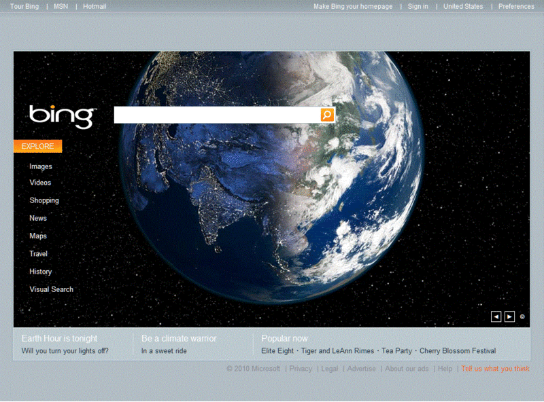The width and height of the screenshot is (544, 402).
Task: Open News from explore list
Action: [38, 218]
